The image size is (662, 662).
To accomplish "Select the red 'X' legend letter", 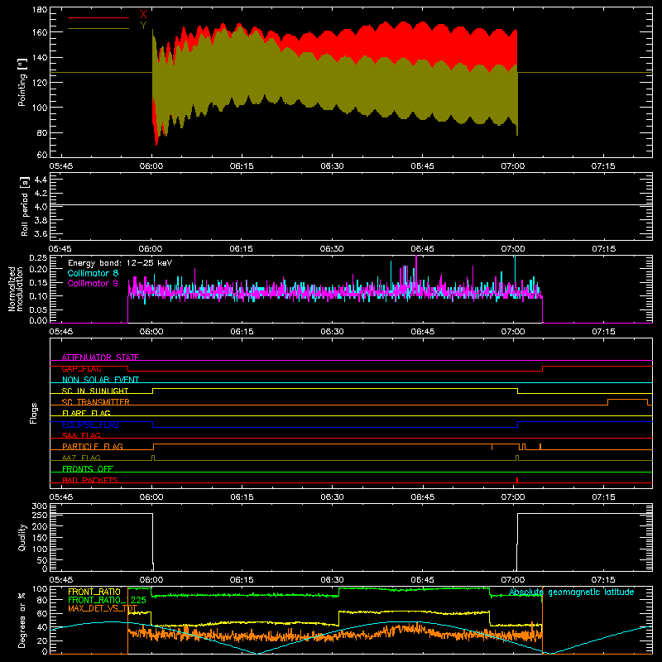I will (x=143, y=14).
